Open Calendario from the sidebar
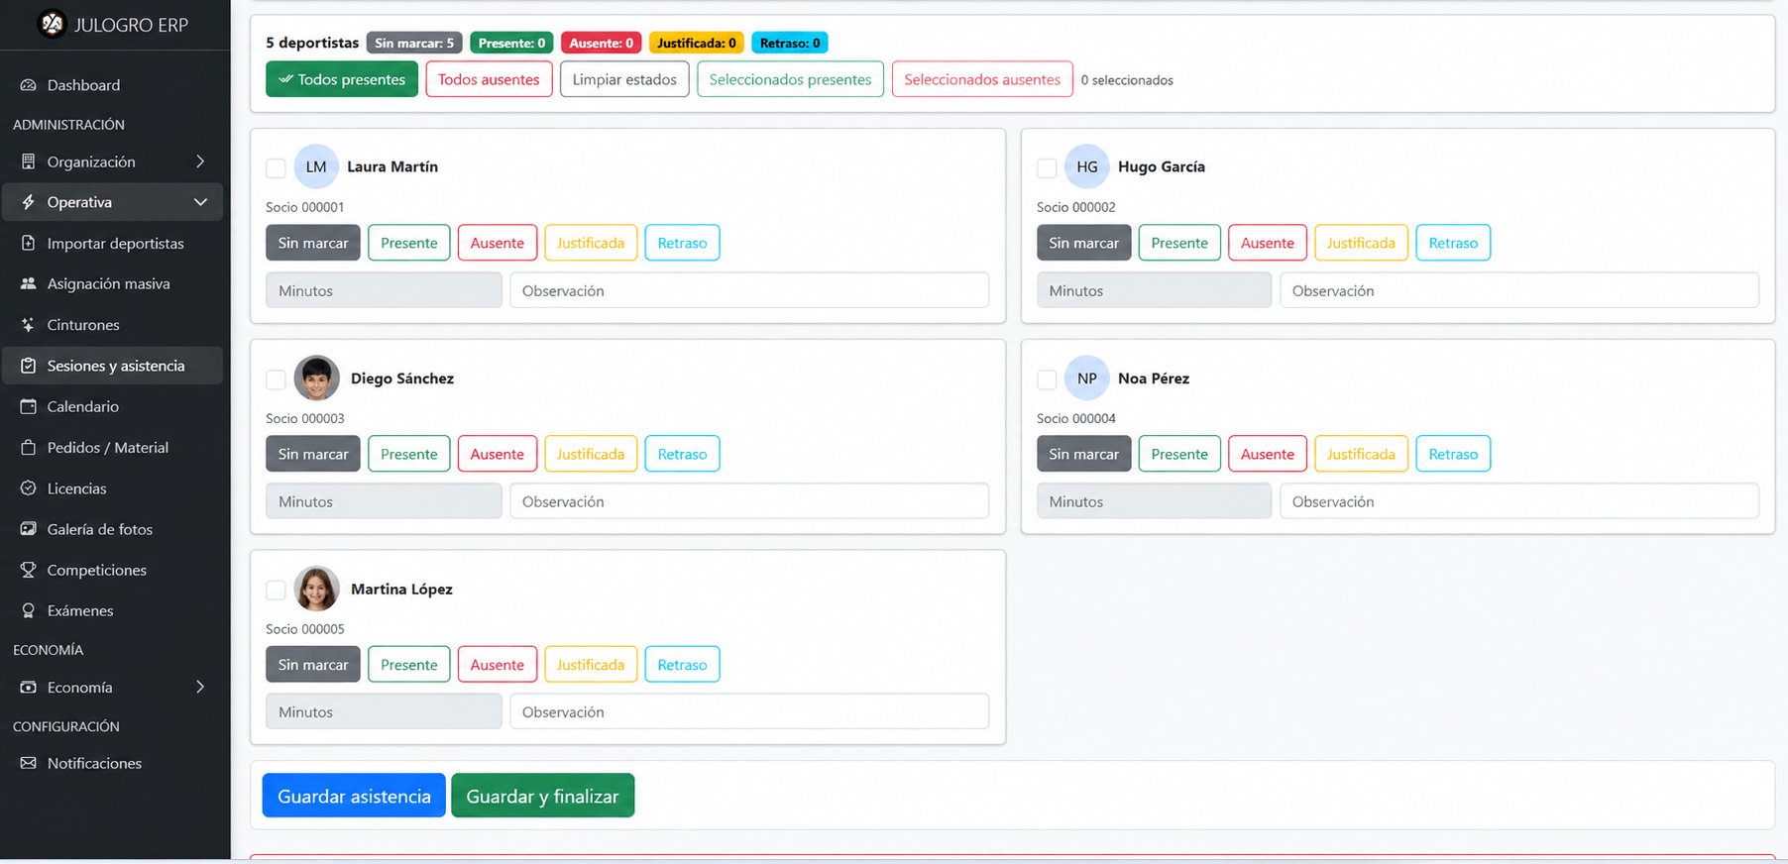Viewport: 1788px width, 864px height. pyautogui.click(x=112, y=406)
